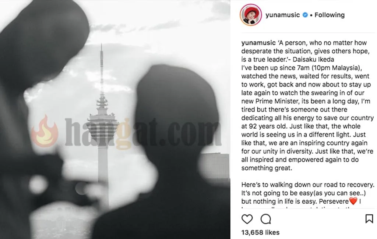377x239 pixels.
Task: Like the post with the heart icon
Action: point(247,219)
